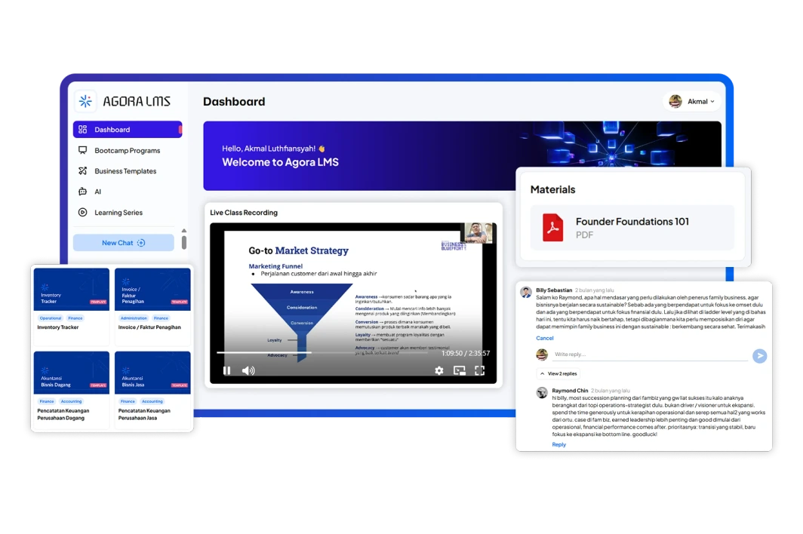Image resolution: width=803 pixels, height=534 pixels.
Task: Go to Business Templates in the sidebar
Action: pos(125,171)
